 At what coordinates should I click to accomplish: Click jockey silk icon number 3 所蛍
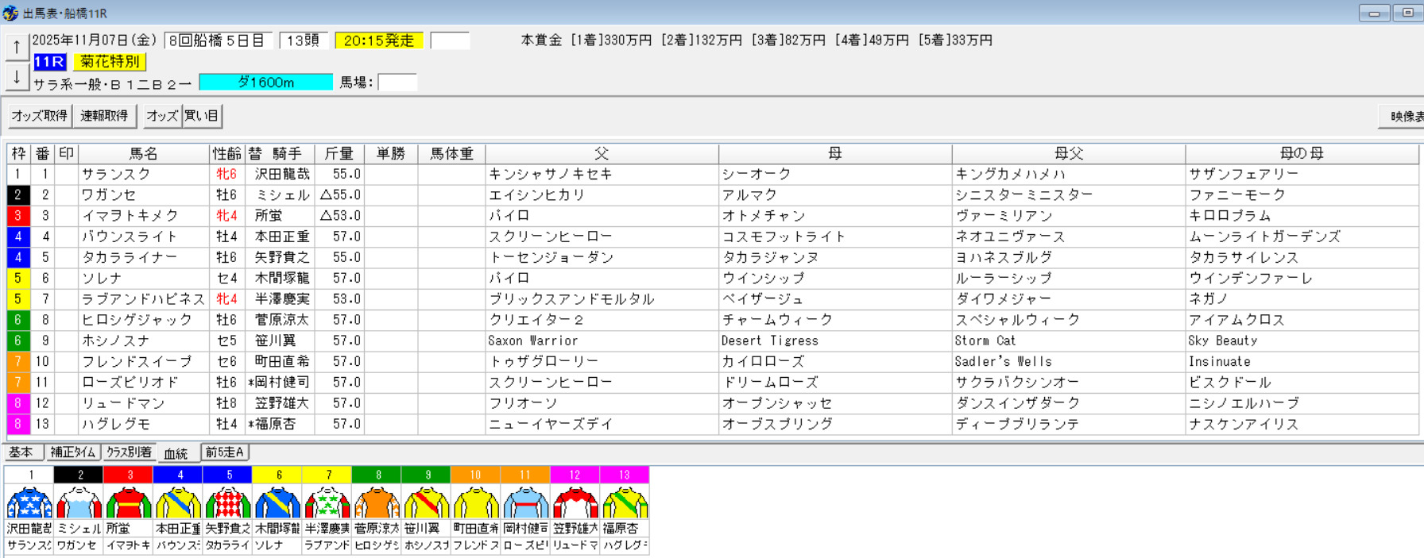129,503
